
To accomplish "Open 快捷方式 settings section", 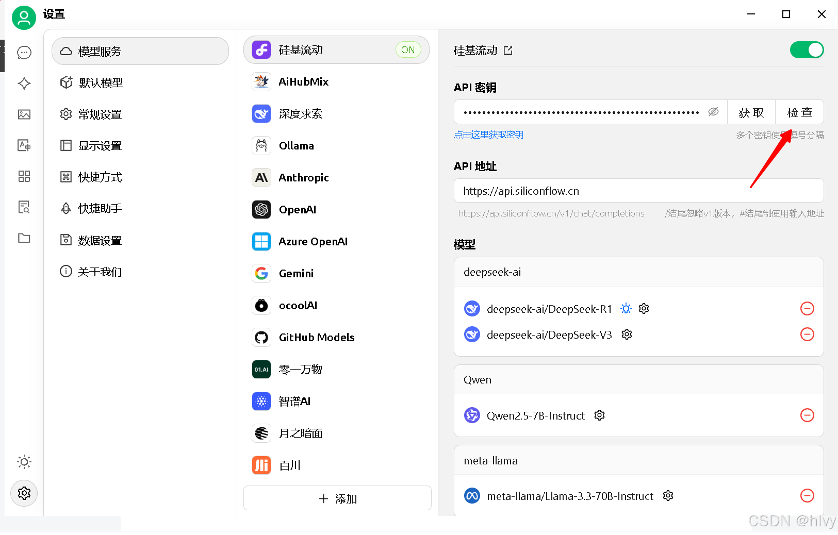I will pyautogui.click(x=140, y=177).
